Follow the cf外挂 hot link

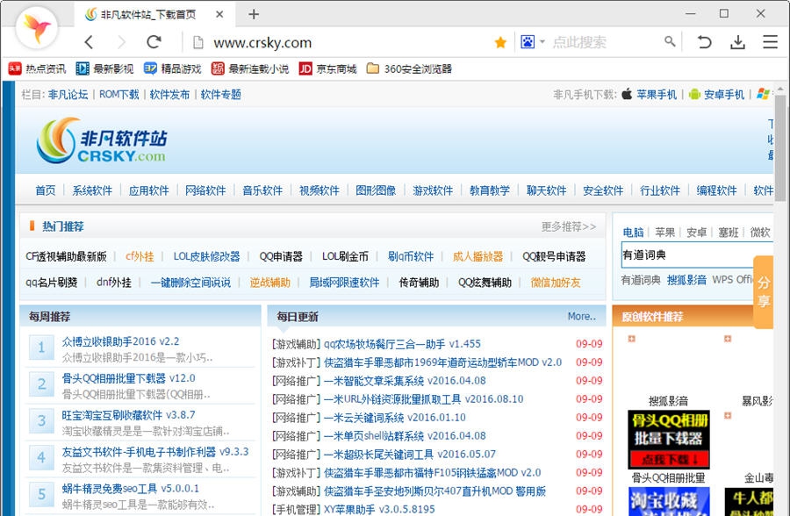[x=139, y=256]
